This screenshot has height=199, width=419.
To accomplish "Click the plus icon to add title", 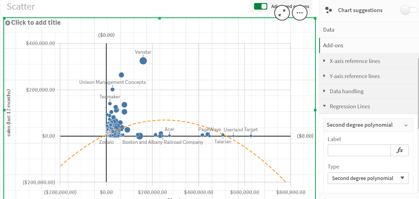I will pyautogui.click(x=8, y=23).
